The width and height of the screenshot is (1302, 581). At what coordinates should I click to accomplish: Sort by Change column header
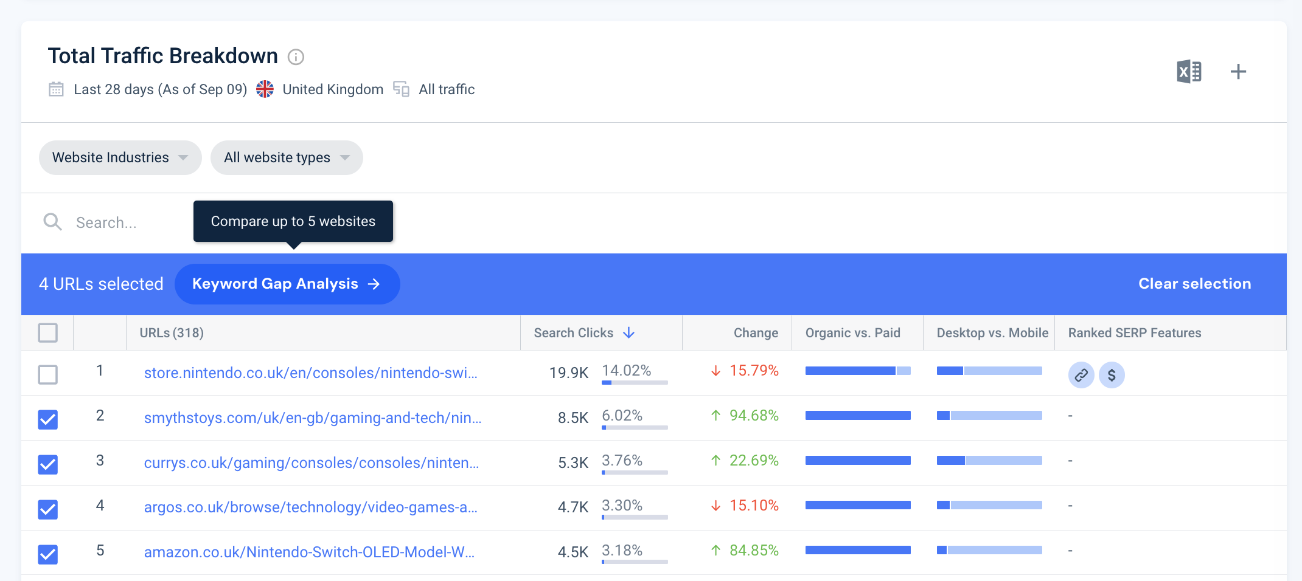coord(756,333)
